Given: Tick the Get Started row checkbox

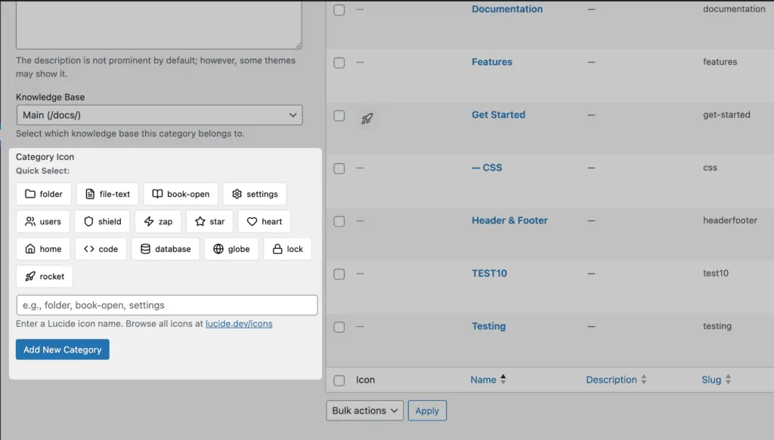Looking at the screenshot, I should (x=339, y=115).
